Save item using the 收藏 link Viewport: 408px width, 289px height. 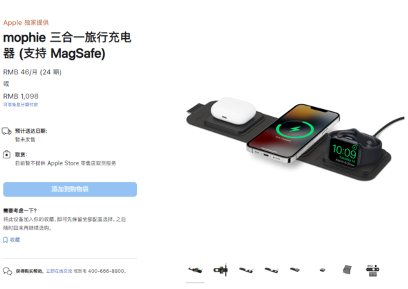pos(15,240)
